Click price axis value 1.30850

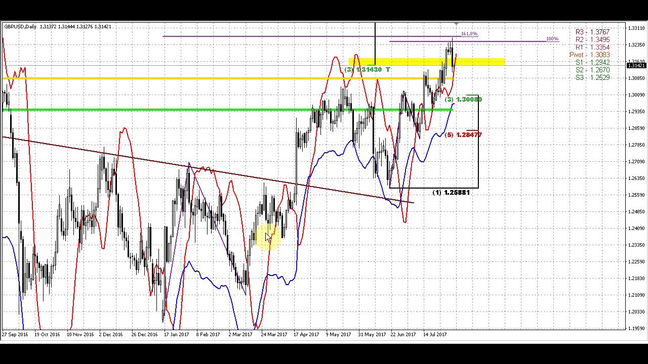click(x=637, y=78)
